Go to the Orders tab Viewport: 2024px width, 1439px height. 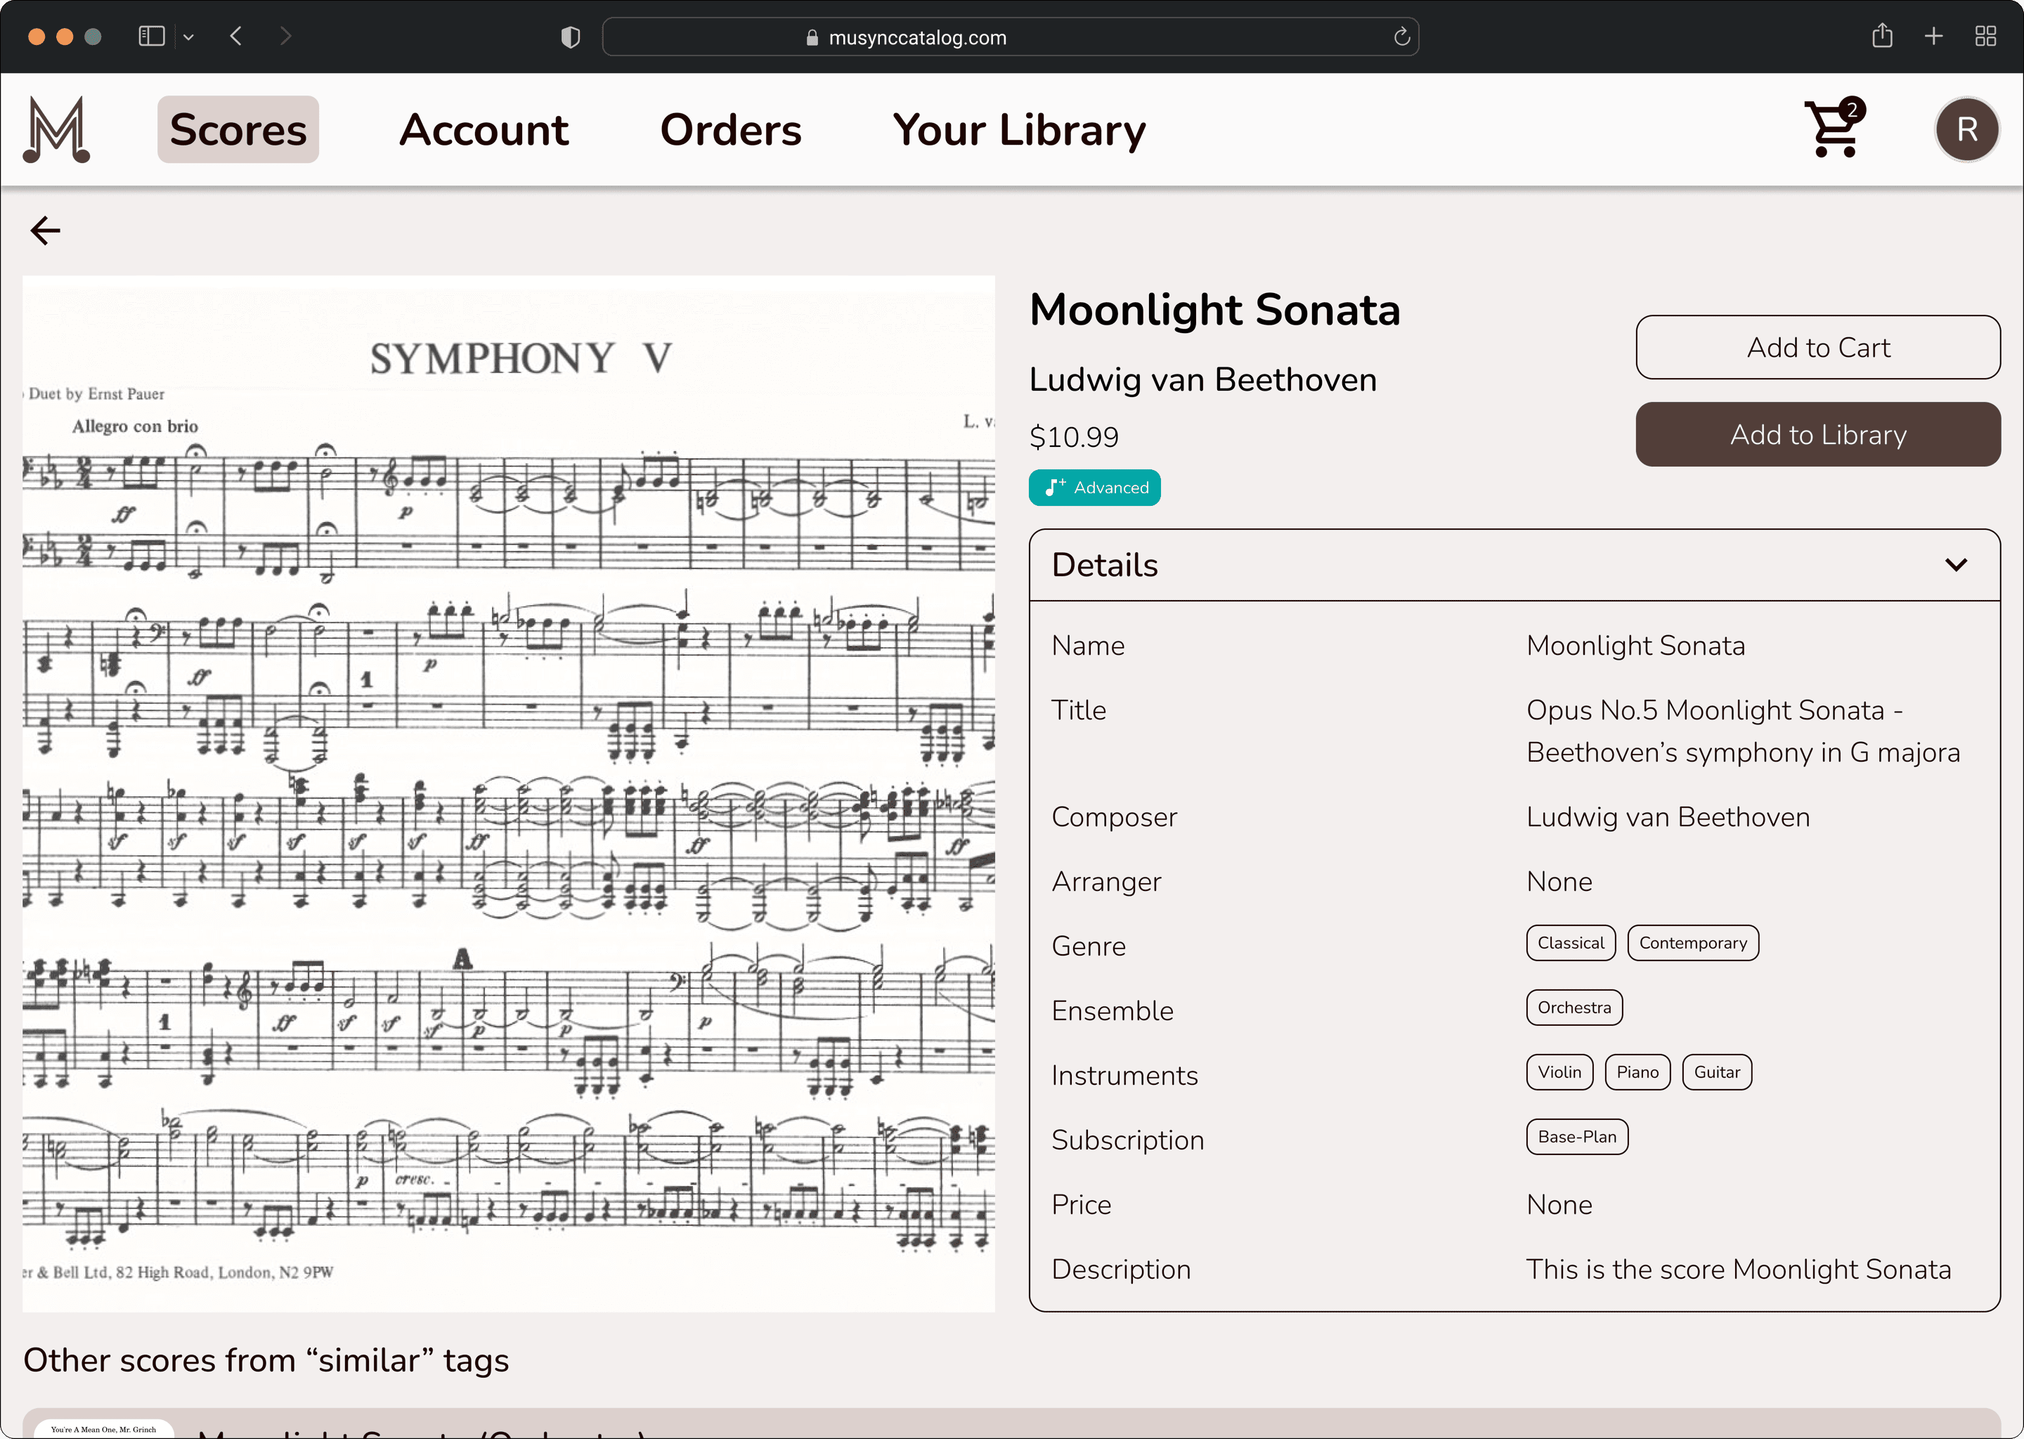coord(730,129)
